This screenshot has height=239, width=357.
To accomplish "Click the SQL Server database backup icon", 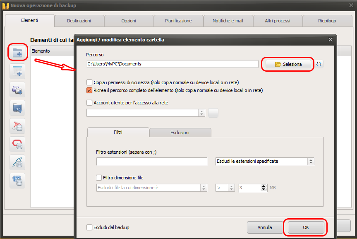I will tap(17, 126).
